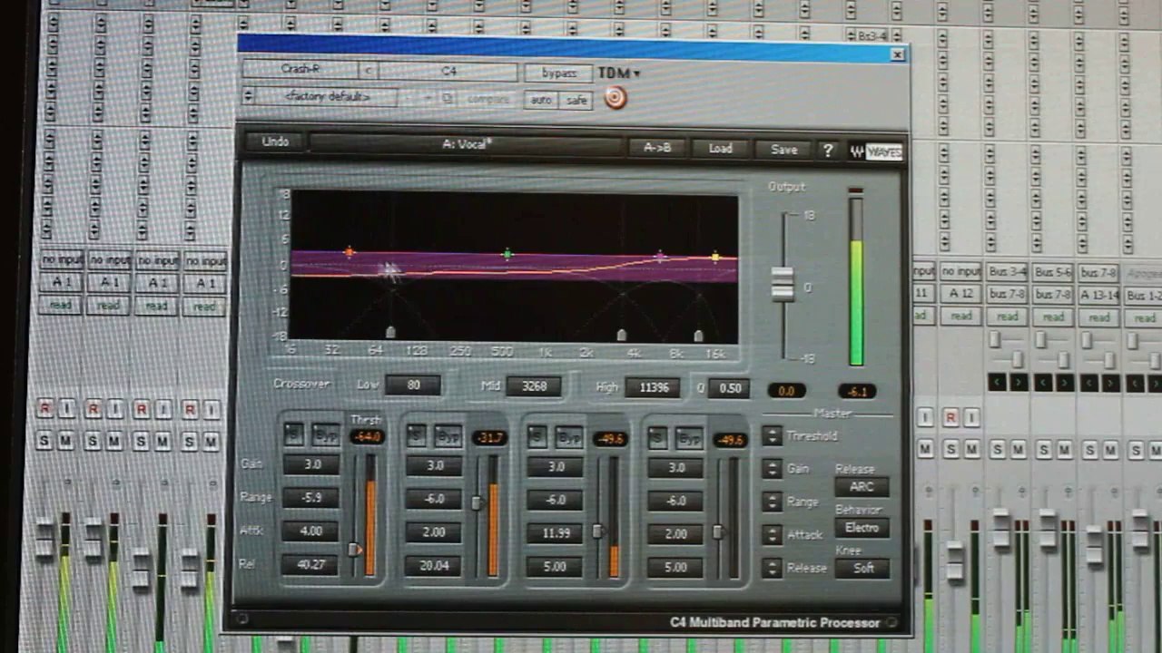Enable the auto button in plugin header
This screenshot has height=653, width=1162.
click(542, 100)
